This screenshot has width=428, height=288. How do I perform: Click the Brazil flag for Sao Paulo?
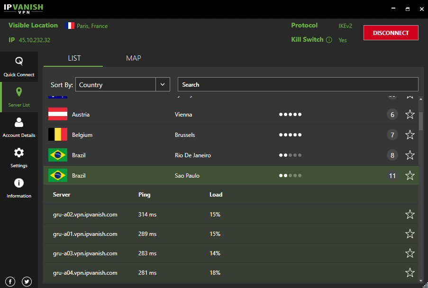58,175
